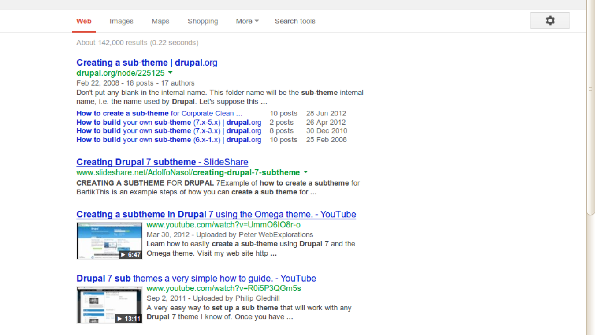Switch to the Images tab

pyautogui.click(x=121, y=21)
